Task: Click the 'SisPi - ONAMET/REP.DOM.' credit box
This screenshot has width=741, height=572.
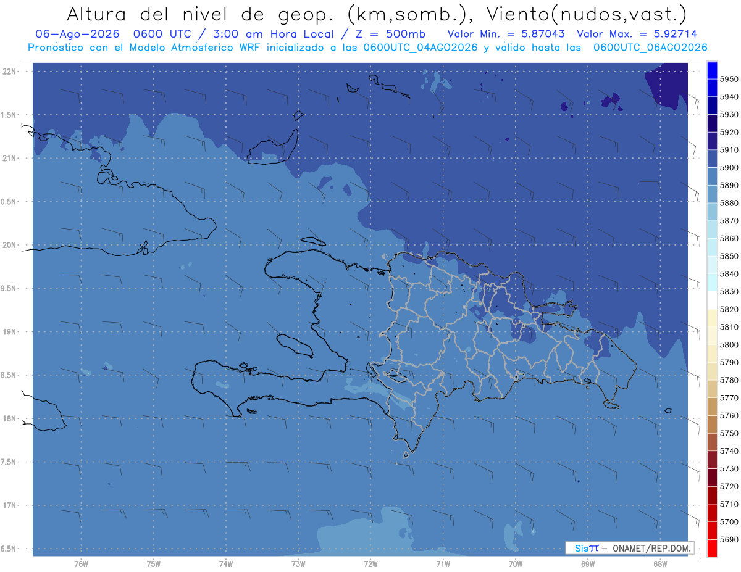Action: pyautogui.click(x=629, y=548)
